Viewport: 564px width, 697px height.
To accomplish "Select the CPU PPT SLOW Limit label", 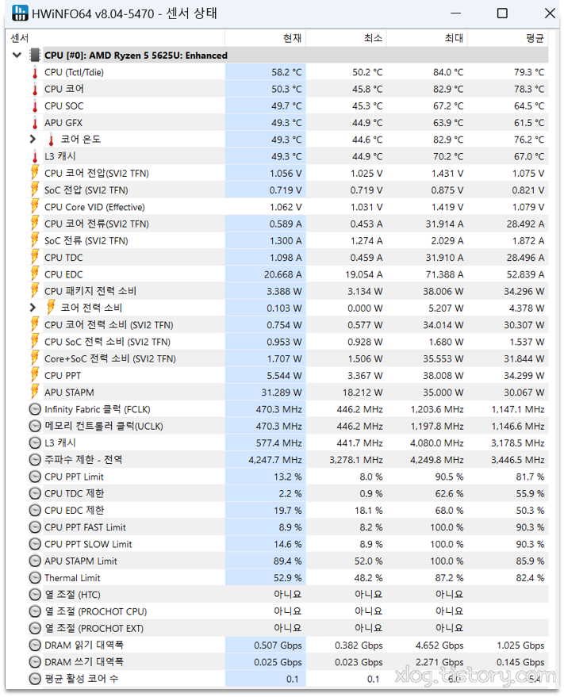I will pos(88,544).
